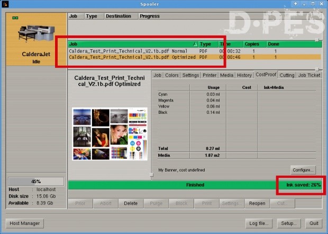The height and width of the screenshot is (234, 328).
Task: Click the Media 1.87 m2 value
Action: point(212,155)
